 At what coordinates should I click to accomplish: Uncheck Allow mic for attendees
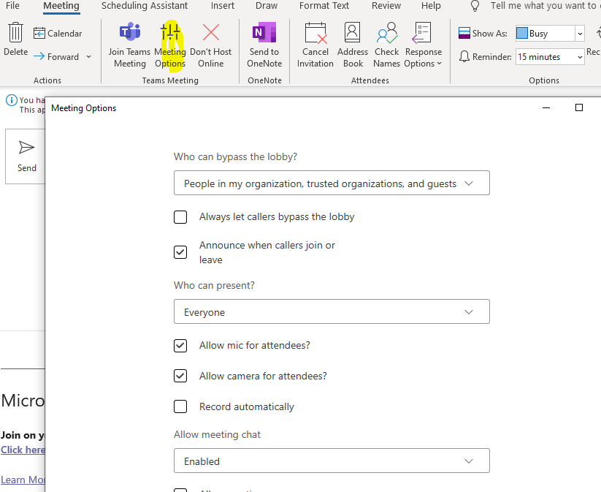[180, 345]
